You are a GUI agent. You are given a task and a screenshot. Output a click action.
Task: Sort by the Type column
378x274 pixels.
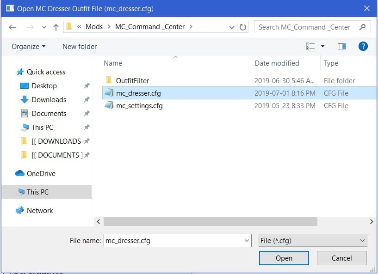coord(331,63)
